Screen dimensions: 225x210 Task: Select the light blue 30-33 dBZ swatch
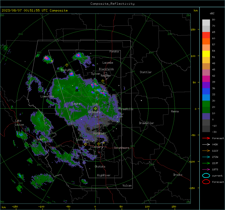coord(206,97)
